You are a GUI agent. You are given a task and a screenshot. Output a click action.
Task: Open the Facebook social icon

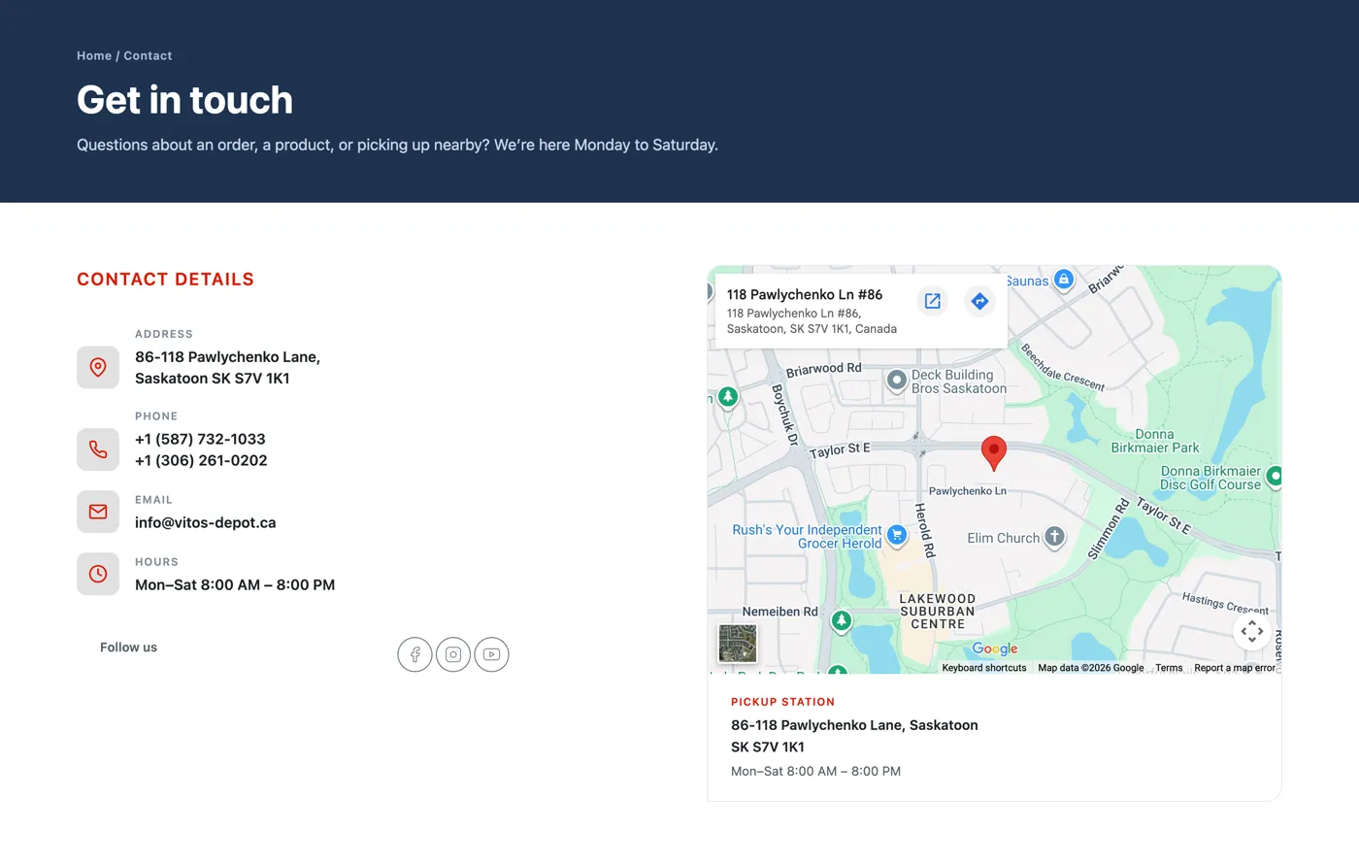tap(414, 654)
